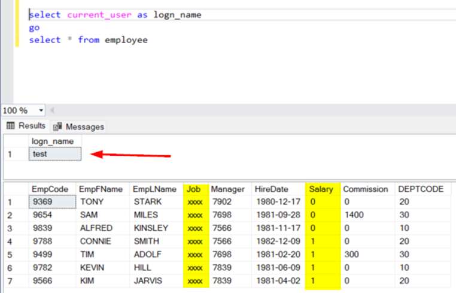This screenshot has height=293, width=456.
Task: Select the ADOLF last name cell
Action: pos(156,255)
